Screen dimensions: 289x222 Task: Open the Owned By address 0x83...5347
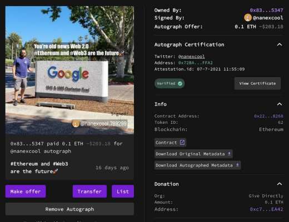266,10
